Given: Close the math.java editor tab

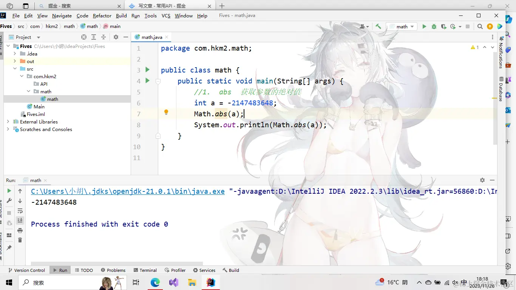Looking at the screenshot, I should coord(167,37).
